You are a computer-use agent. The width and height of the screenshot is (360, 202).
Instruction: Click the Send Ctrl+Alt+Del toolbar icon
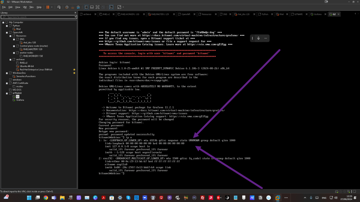(59, 7)
